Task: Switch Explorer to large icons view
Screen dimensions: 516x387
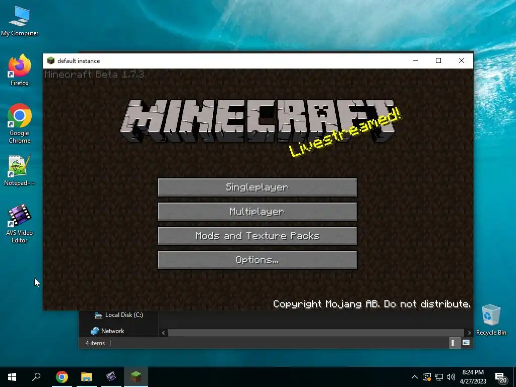Action: (x=466, y=343)
